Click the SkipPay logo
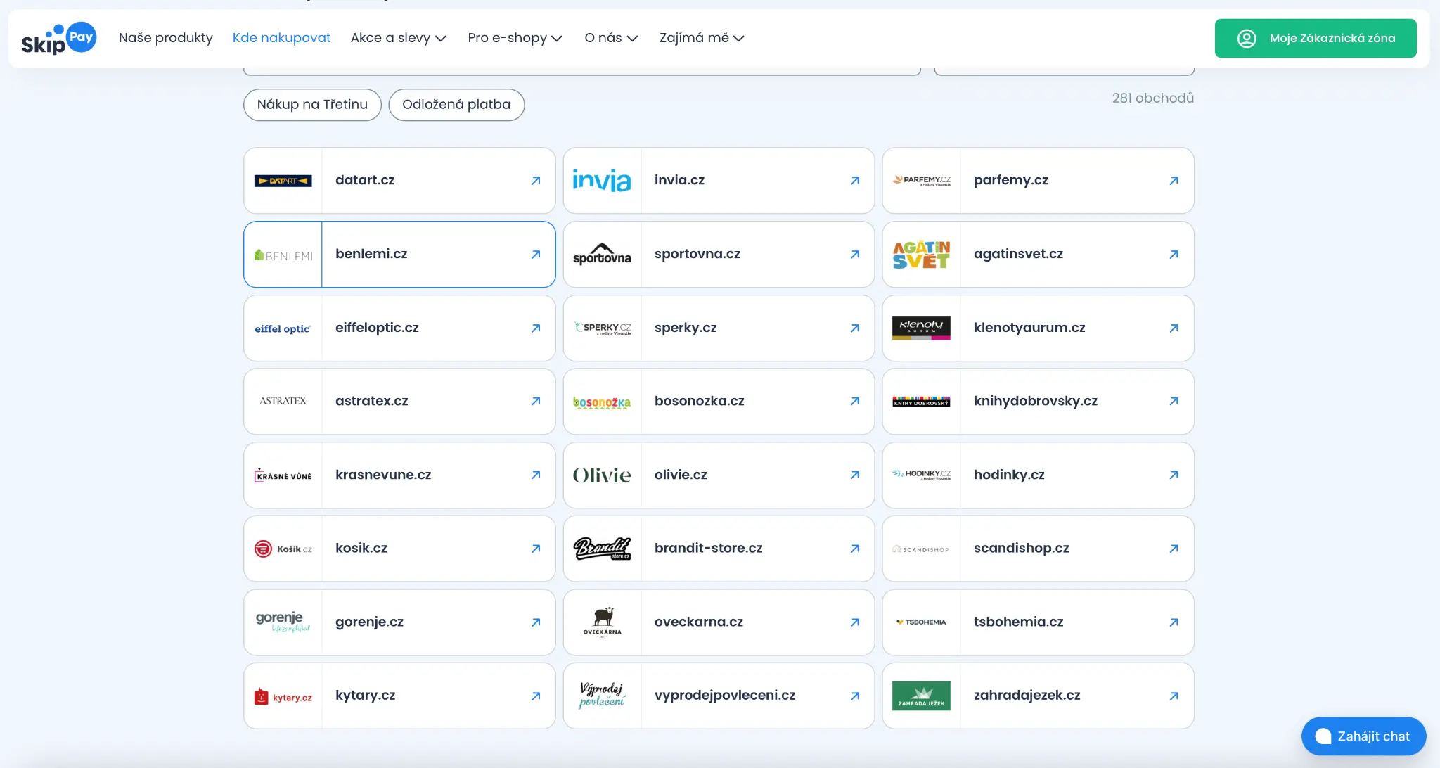 59,37
